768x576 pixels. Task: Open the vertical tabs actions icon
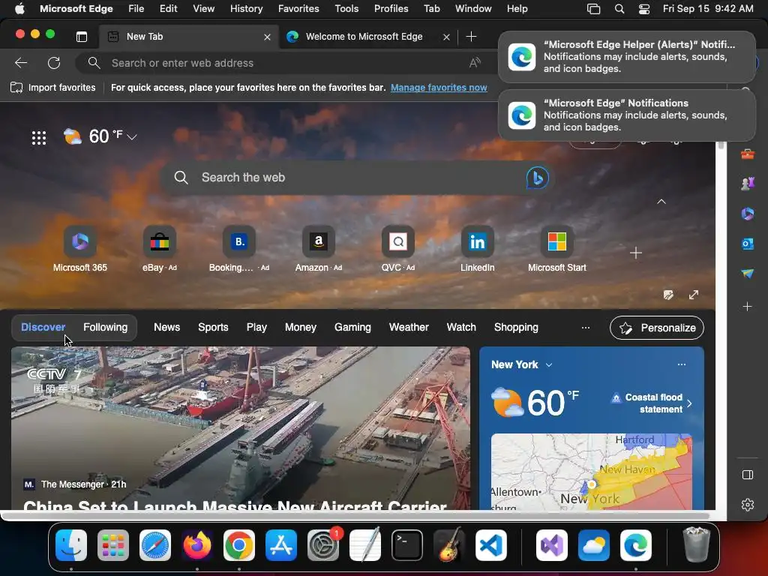[82, 37]
